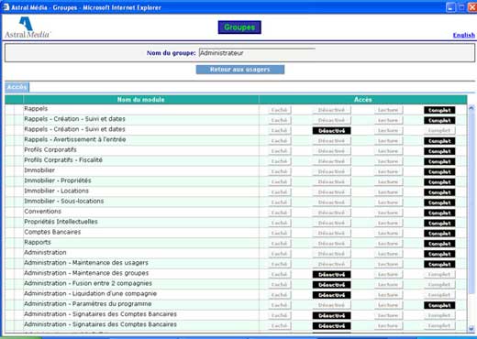Click the module list vertical scrollbar track
This screenshot has width=477, height=339.
[471, 218]
